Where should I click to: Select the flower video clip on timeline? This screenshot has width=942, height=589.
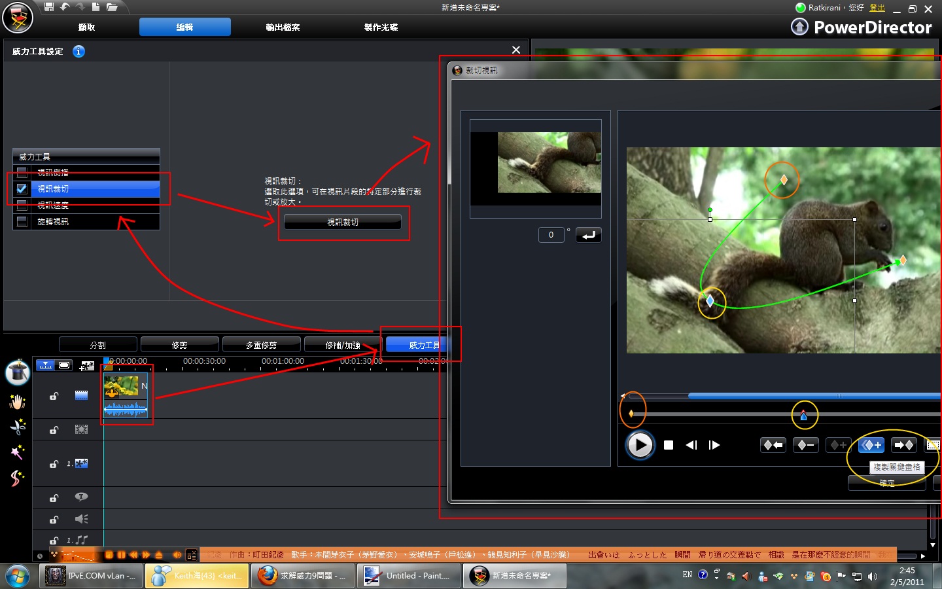[126, 395]
